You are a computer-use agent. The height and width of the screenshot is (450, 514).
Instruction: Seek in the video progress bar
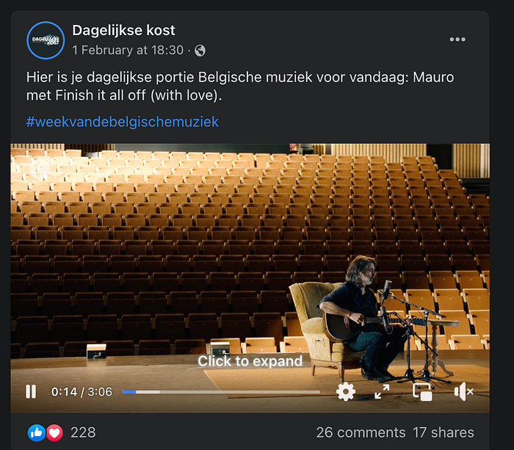pos(221,392)
